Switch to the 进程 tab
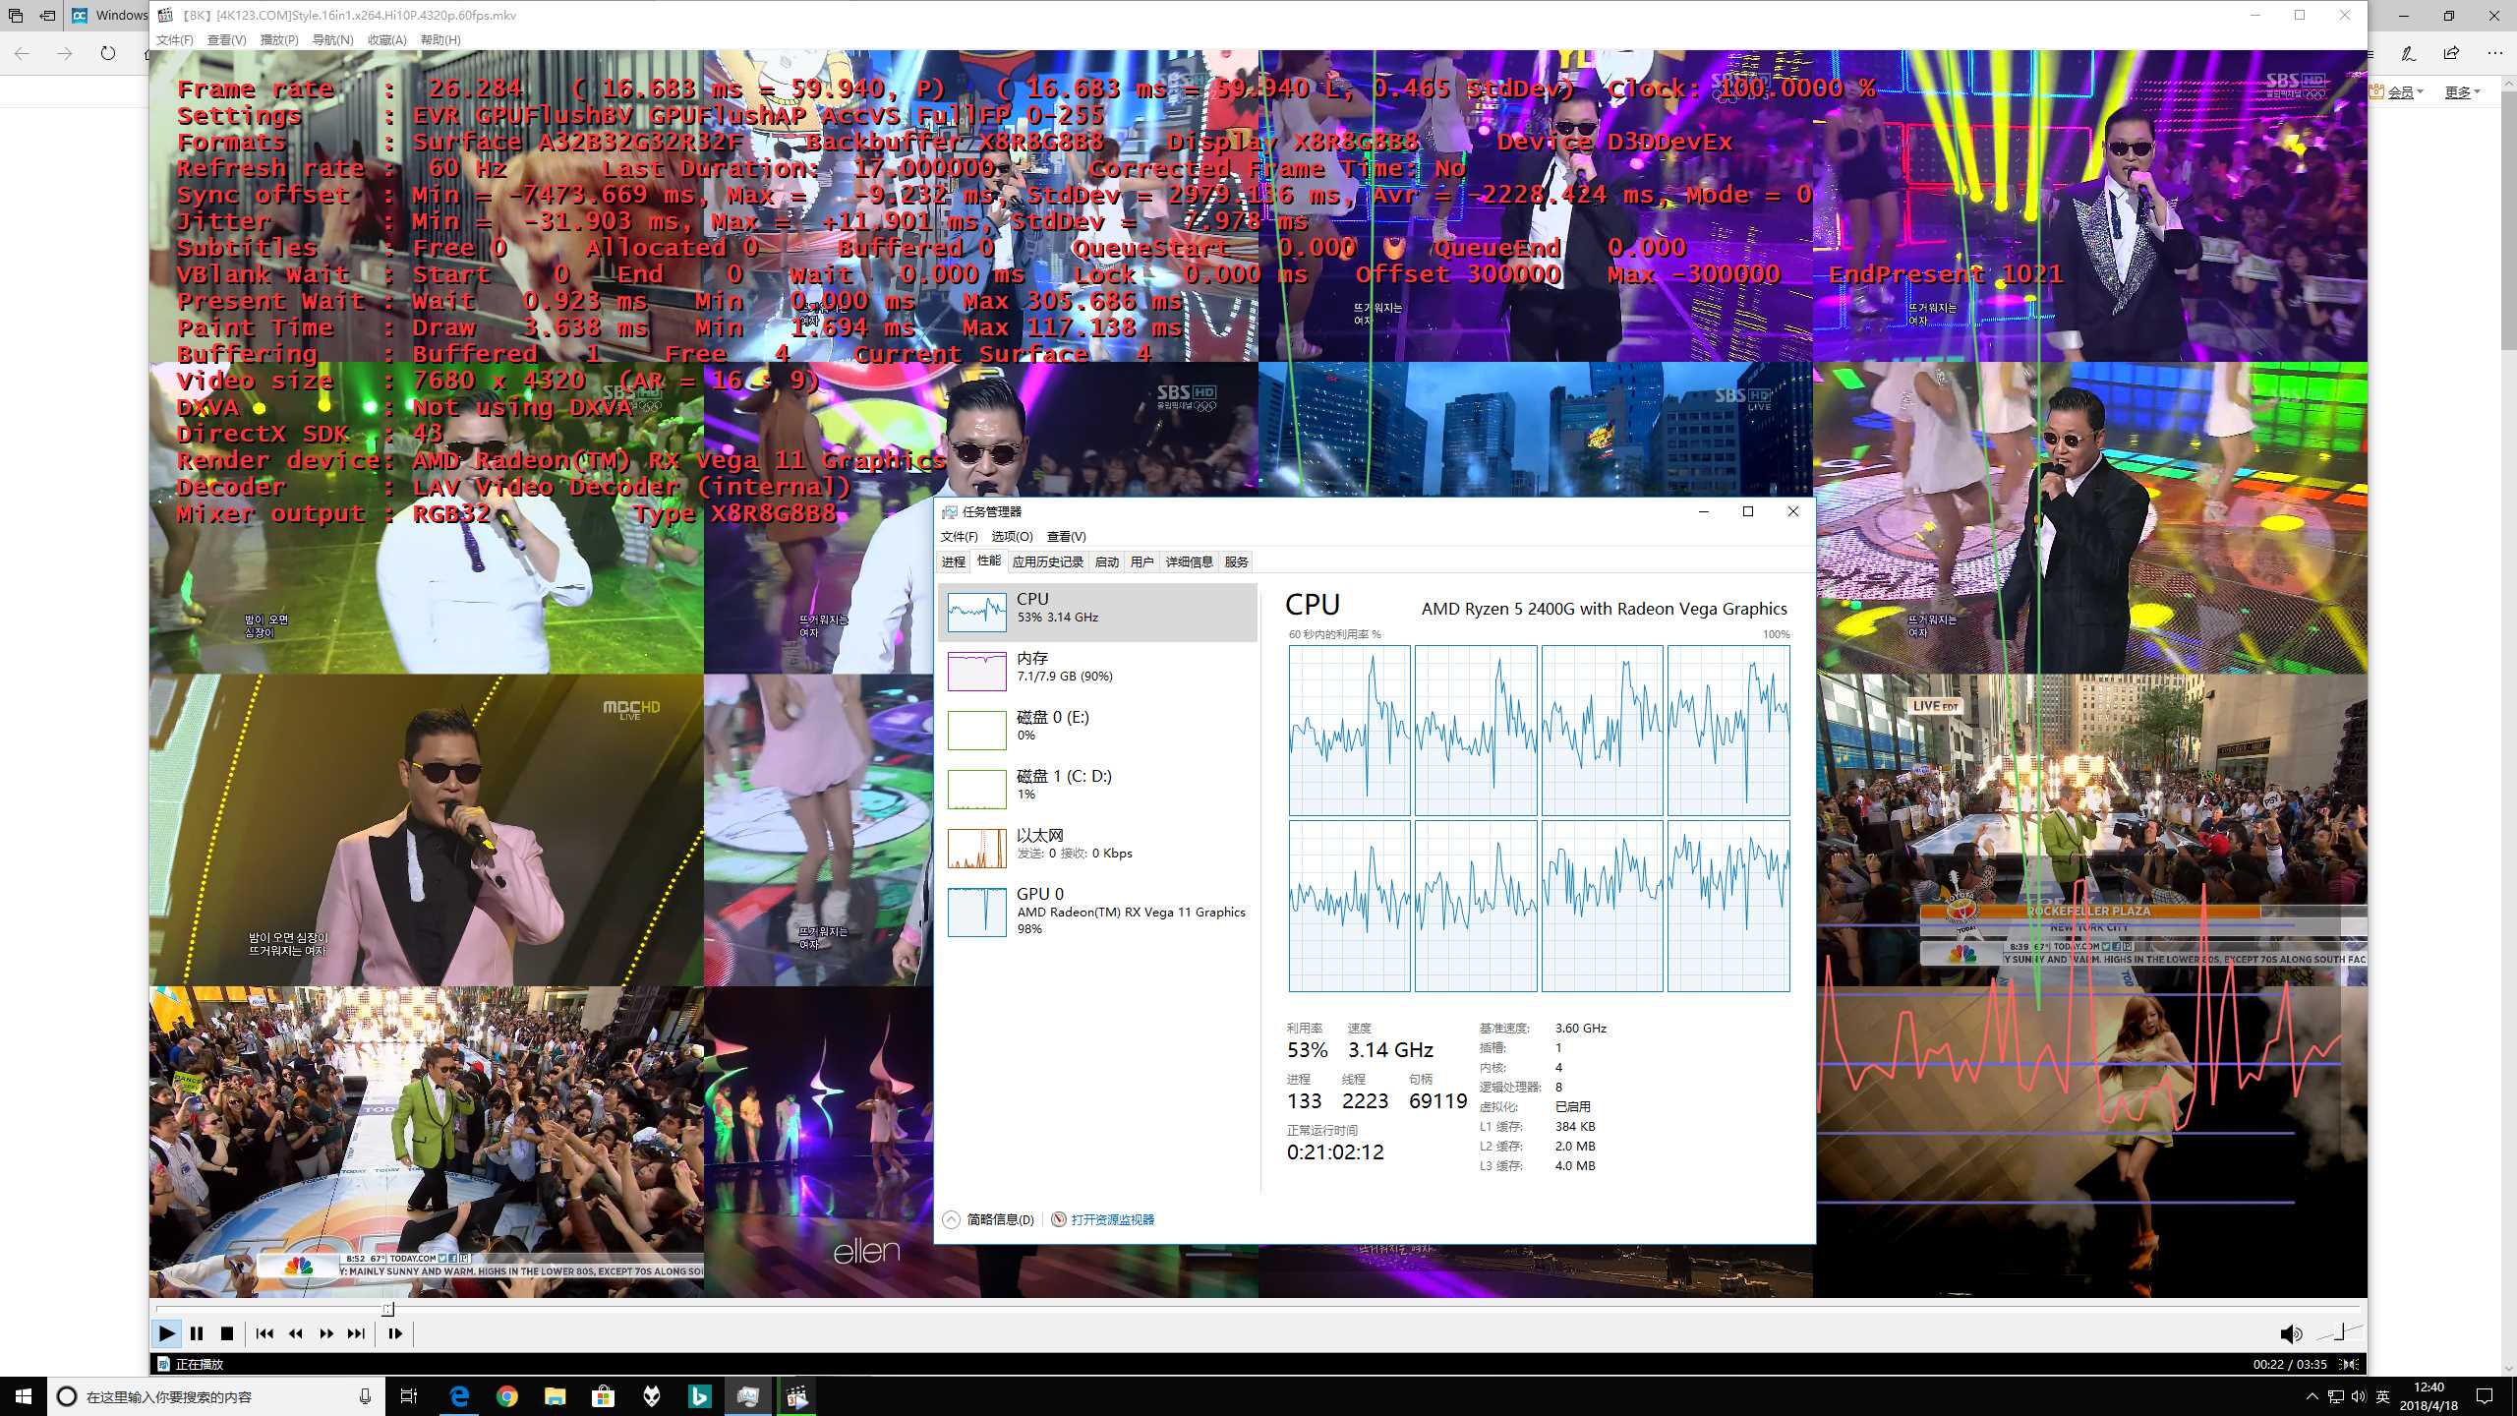This screenshot has height=1416, width=2517. coord(953,561)
